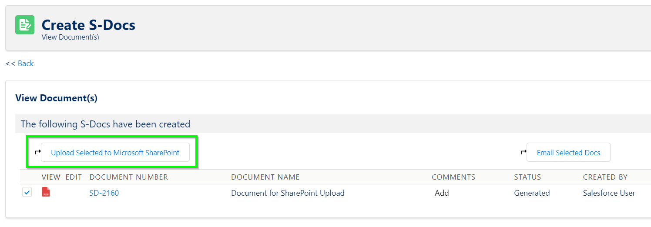651x227 pixels.
Task: Click the DOCUMENT NUMBER column header
Action: pos(128,177)
